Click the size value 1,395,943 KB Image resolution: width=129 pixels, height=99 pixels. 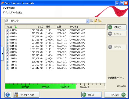coord(37,62)
